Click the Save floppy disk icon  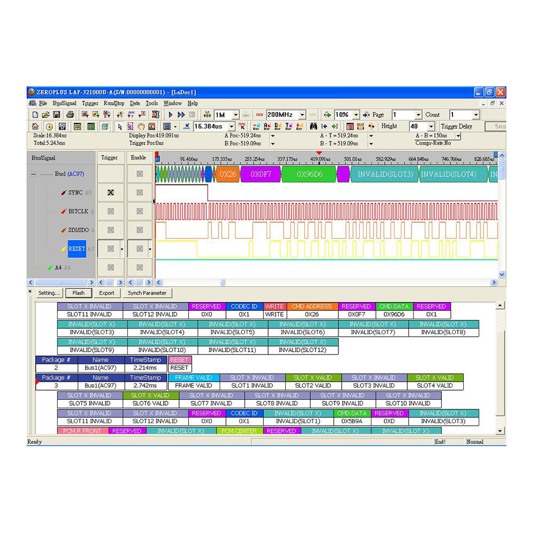click(57, 115)
